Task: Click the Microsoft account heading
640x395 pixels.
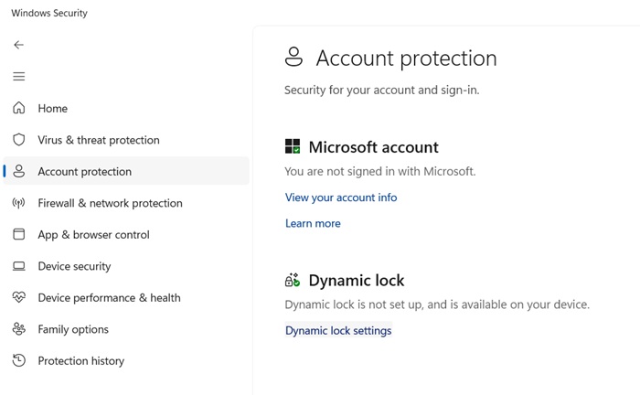Action: coord(373,147)
